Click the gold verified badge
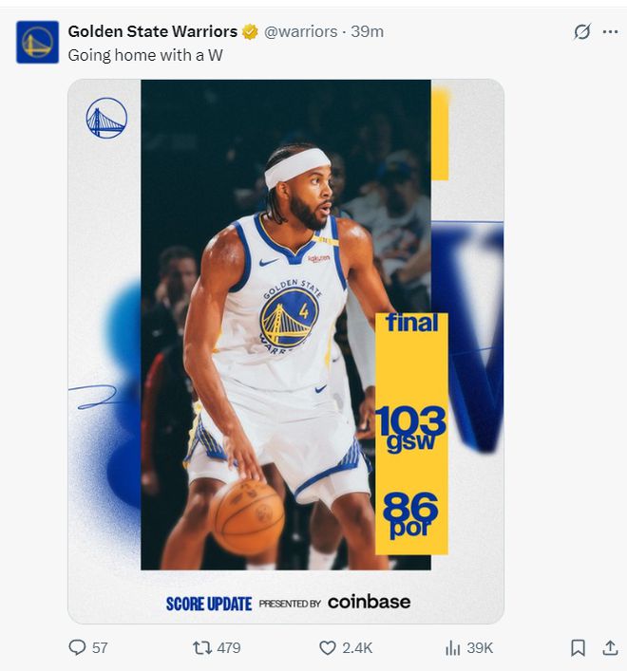This screenshot has height=671, width=627. pos(250,31)
